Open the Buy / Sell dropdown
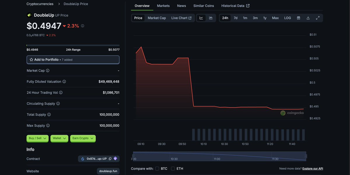This screenshot has height=175, width=350. coord(37,138)
